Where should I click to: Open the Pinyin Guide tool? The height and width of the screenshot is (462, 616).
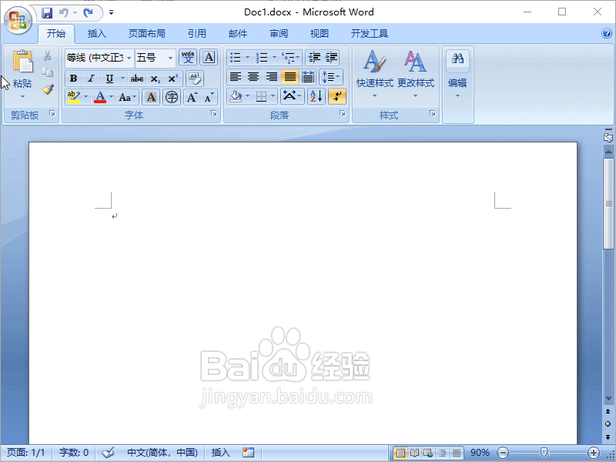tap(188, 57)
